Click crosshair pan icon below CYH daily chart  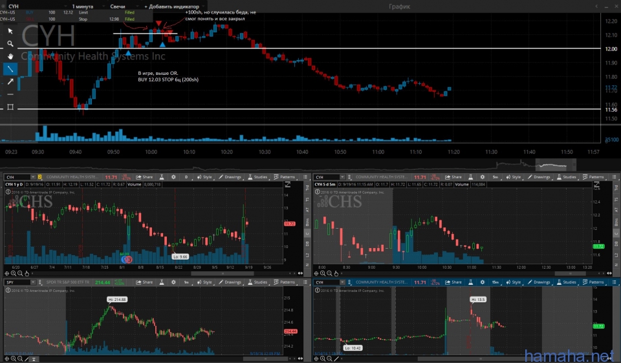pos(6,274)
